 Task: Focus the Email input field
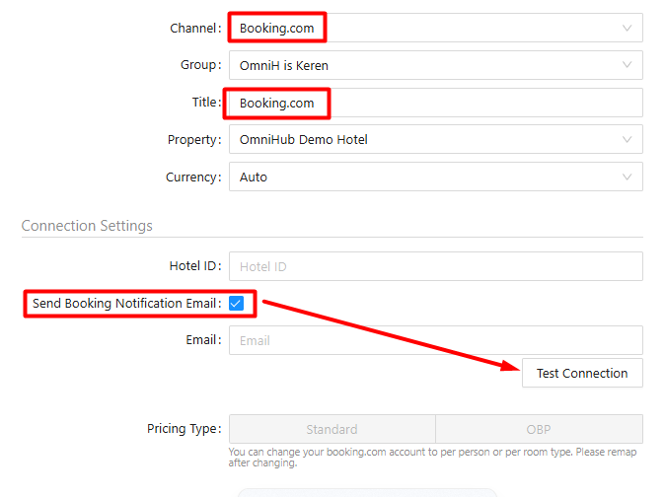coord(436,340)
